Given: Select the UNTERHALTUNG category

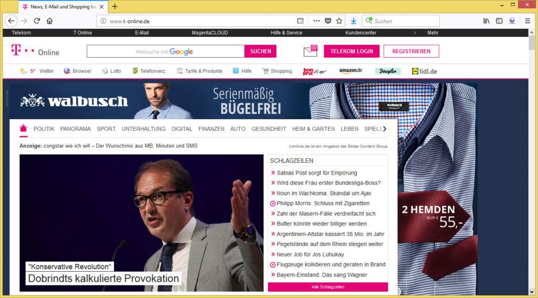Looking at the screenshot, I should tap(144, 129).
